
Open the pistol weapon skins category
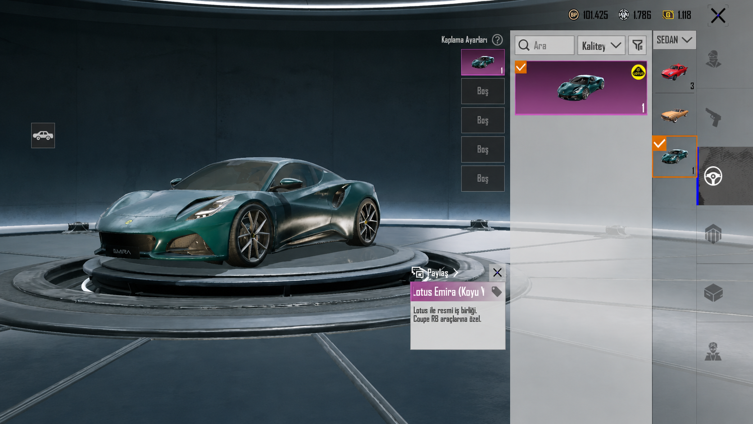point(713,118)
